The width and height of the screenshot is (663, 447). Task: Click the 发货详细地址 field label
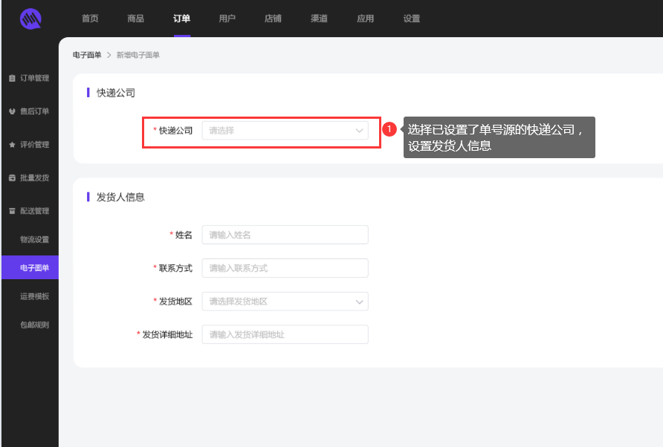(167, 335)
